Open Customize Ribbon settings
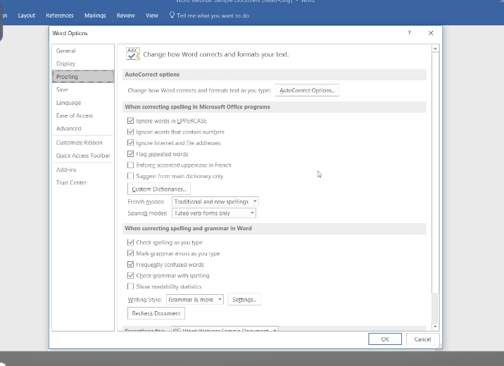 (x=83, y=143)
